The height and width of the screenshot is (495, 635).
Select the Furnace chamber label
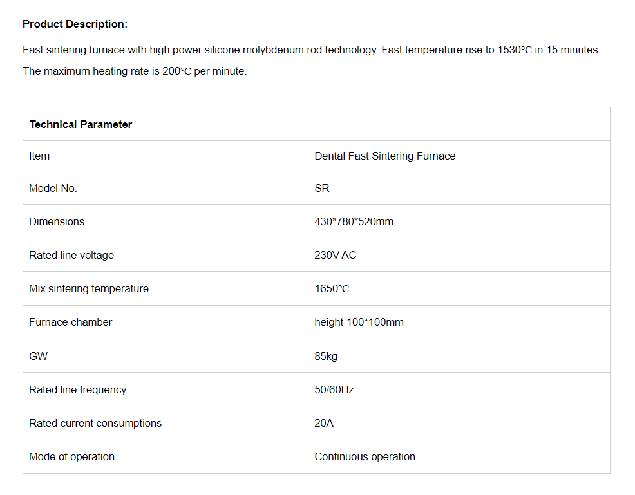(70, 322)
